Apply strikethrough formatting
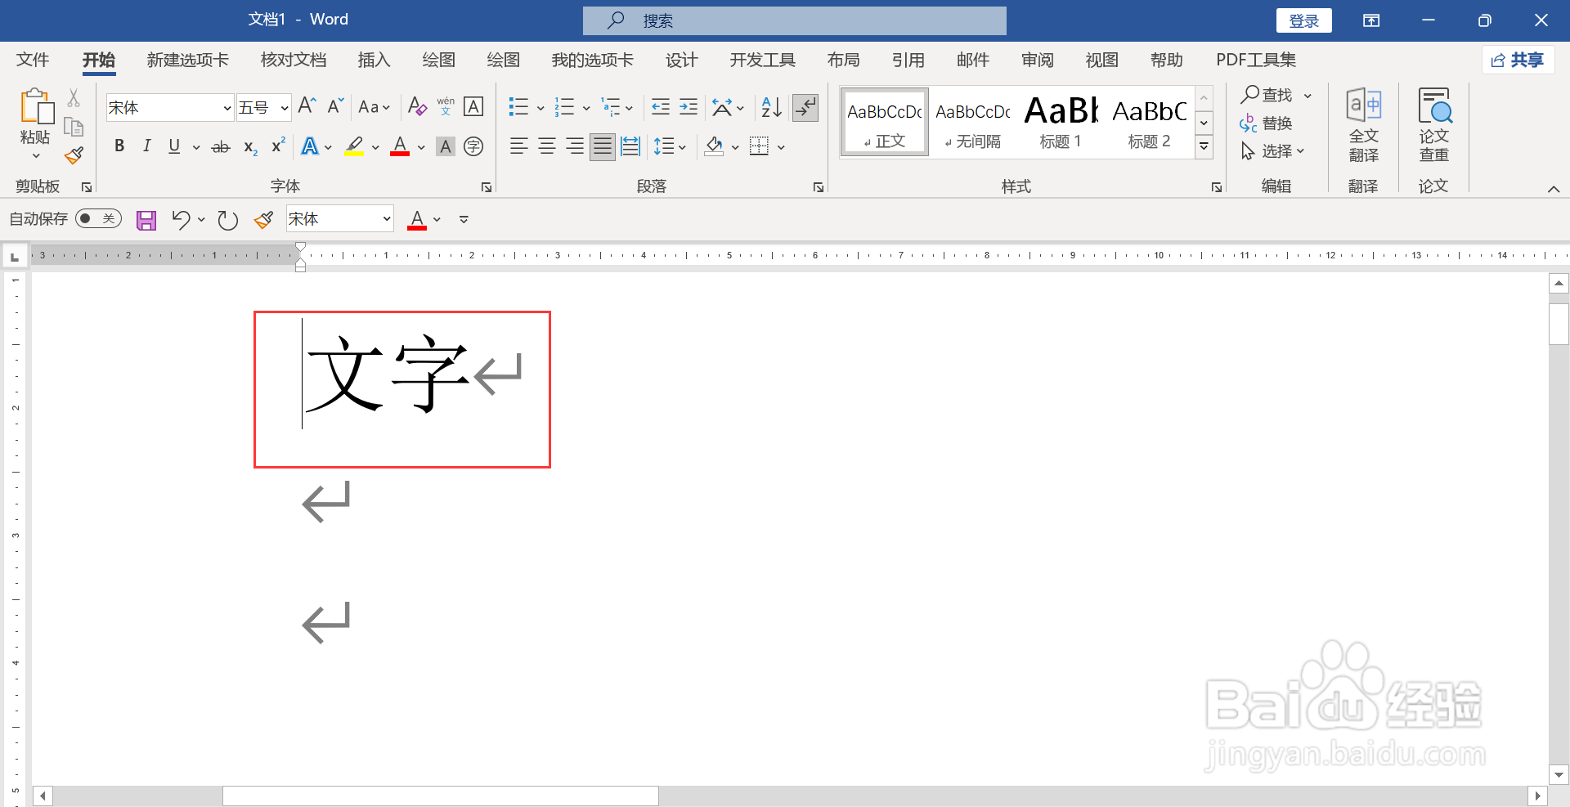Screen dimensions: 1570x807 (x=221, y=147)
